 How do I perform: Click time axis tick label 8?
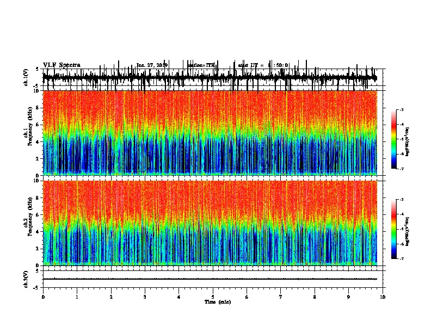(315, 297)
